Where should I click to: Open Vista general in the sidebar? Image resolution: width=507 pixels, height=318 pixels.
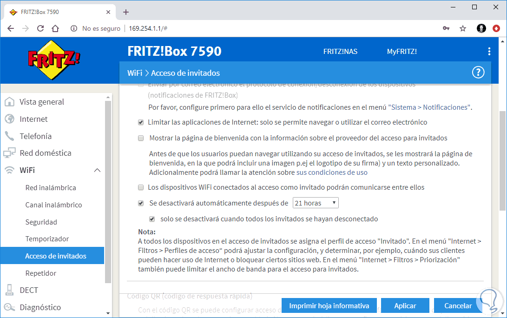click(x=42, y=102)
